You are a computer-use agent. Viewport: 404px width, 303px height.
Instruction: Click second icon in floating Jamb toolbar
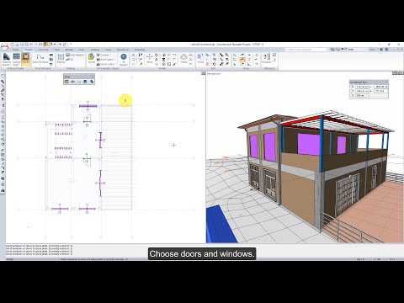(73, 82)
